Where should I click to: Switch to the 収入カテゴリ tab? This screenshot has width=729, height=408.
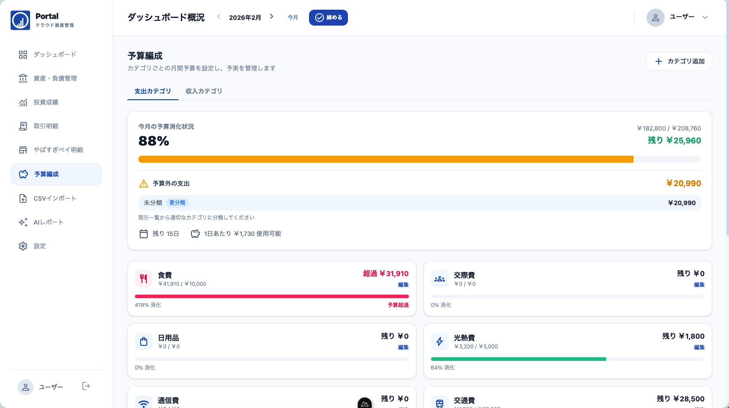pyautogui.click(x=204, y=91)
